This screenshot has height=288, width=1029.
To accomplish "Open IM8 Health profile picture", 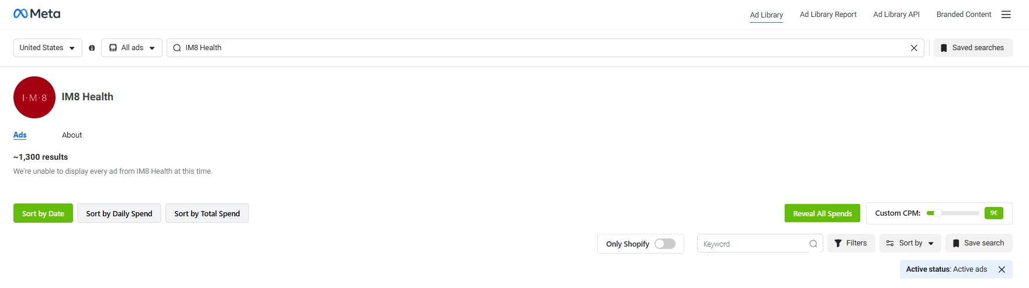I will (34, 97).
